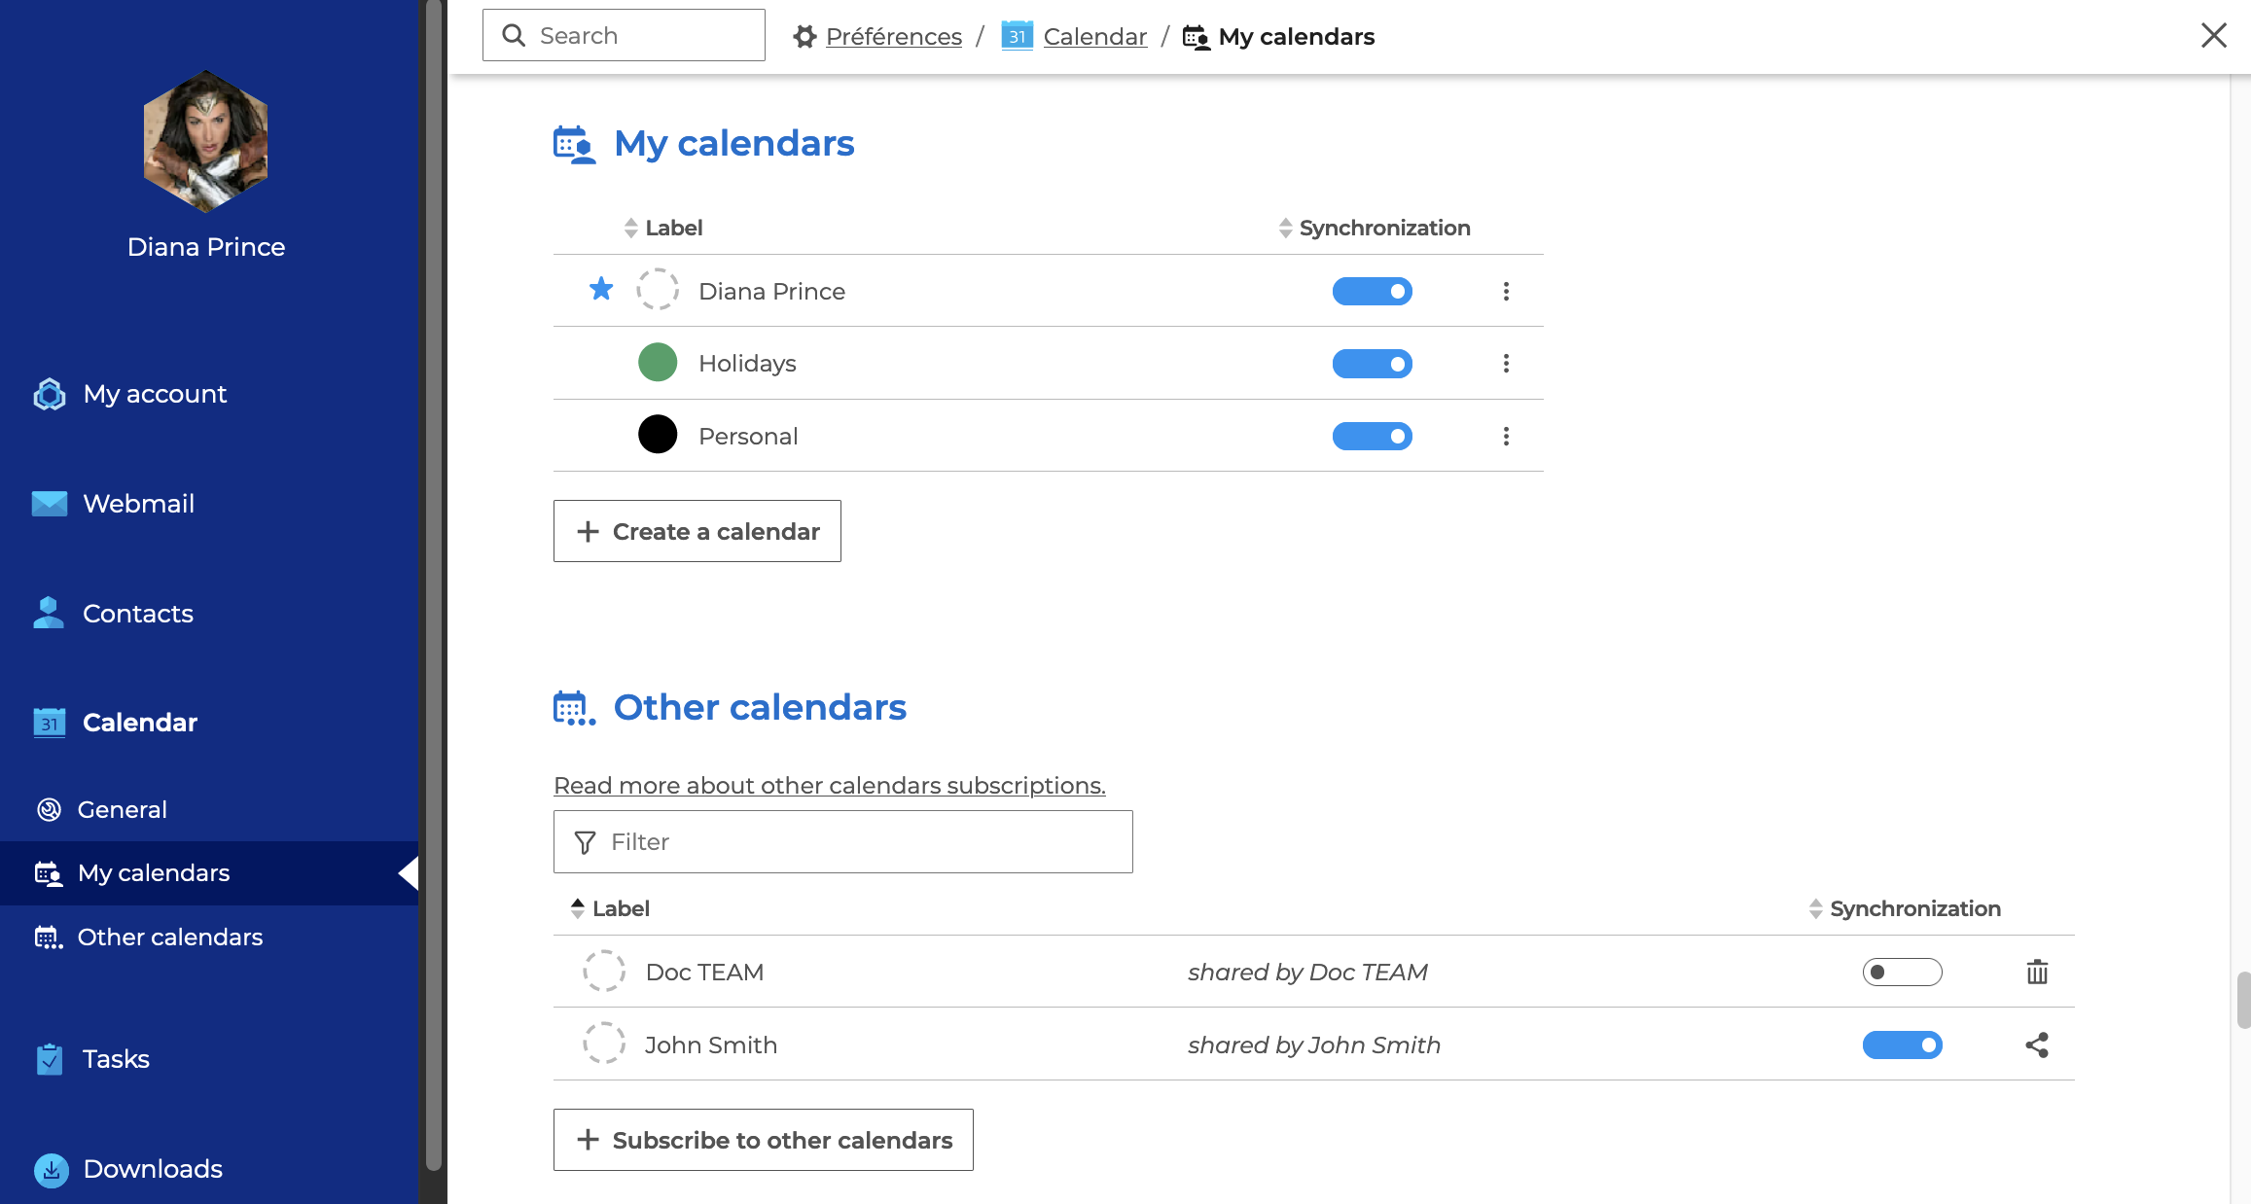Open the three-dot menu for Personal

coord(1506,436)
